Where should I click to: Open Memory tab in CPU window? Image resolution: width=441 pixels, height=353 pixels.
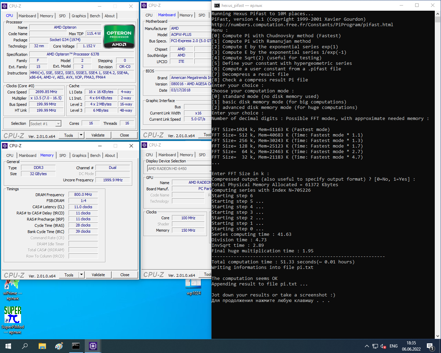[x=47, y=16]
